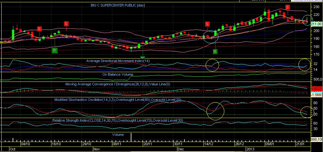Click the 888,100 volume axis value
The height and width of the screenshot is (152, 323).
317,139
